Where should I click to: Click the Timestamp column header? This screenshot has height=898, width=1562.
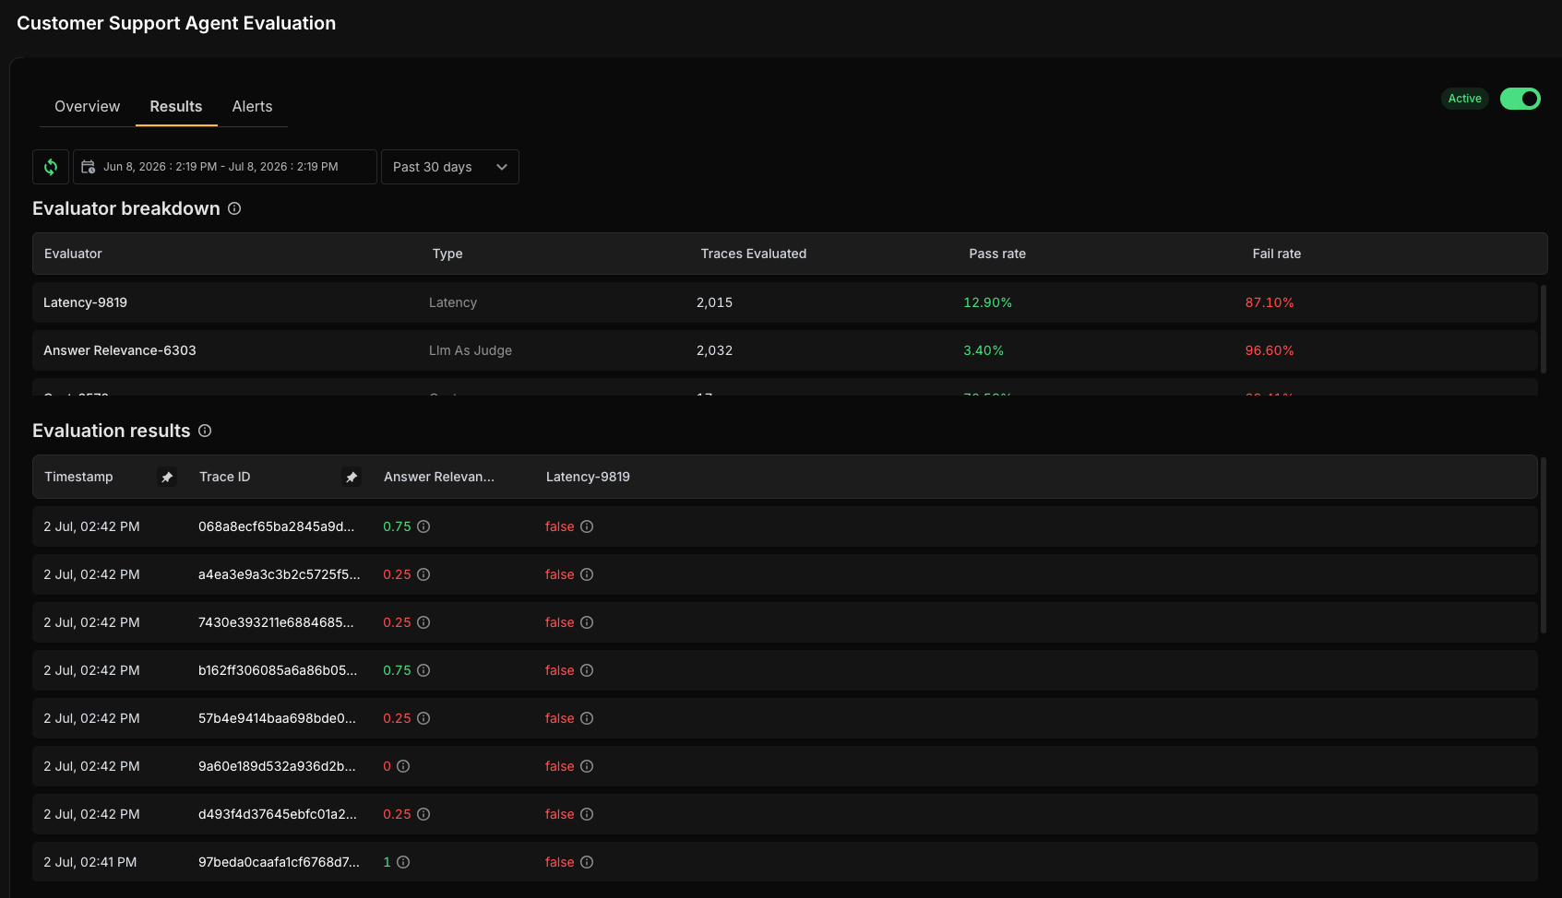(78, 477)
